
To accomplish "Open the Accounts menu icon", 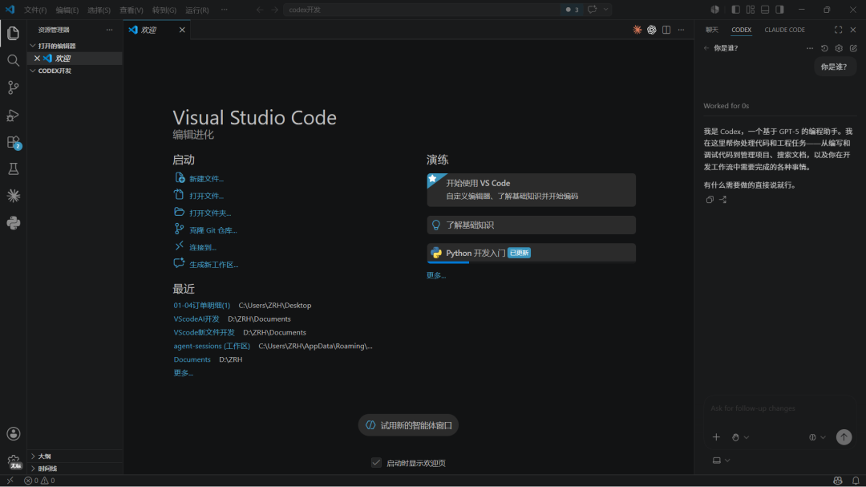I will [x=14, y=434].
